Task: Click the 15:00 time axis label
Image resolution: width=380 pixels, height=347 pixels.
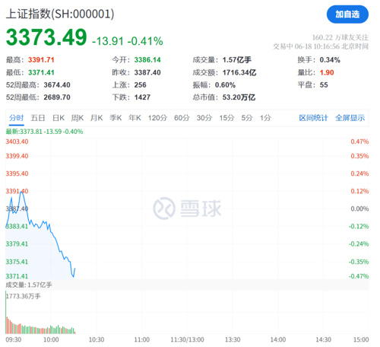Action: coord(361,339)
